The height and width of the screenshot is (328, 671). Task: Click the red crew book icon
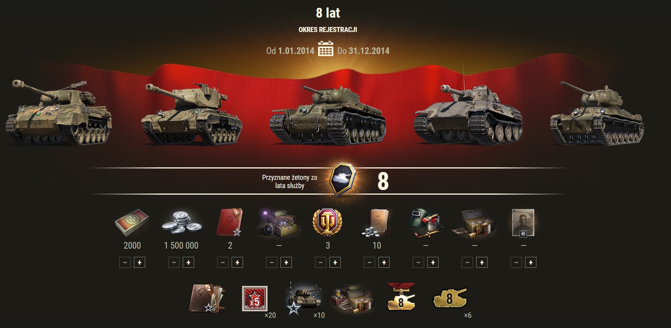(230, 222)
